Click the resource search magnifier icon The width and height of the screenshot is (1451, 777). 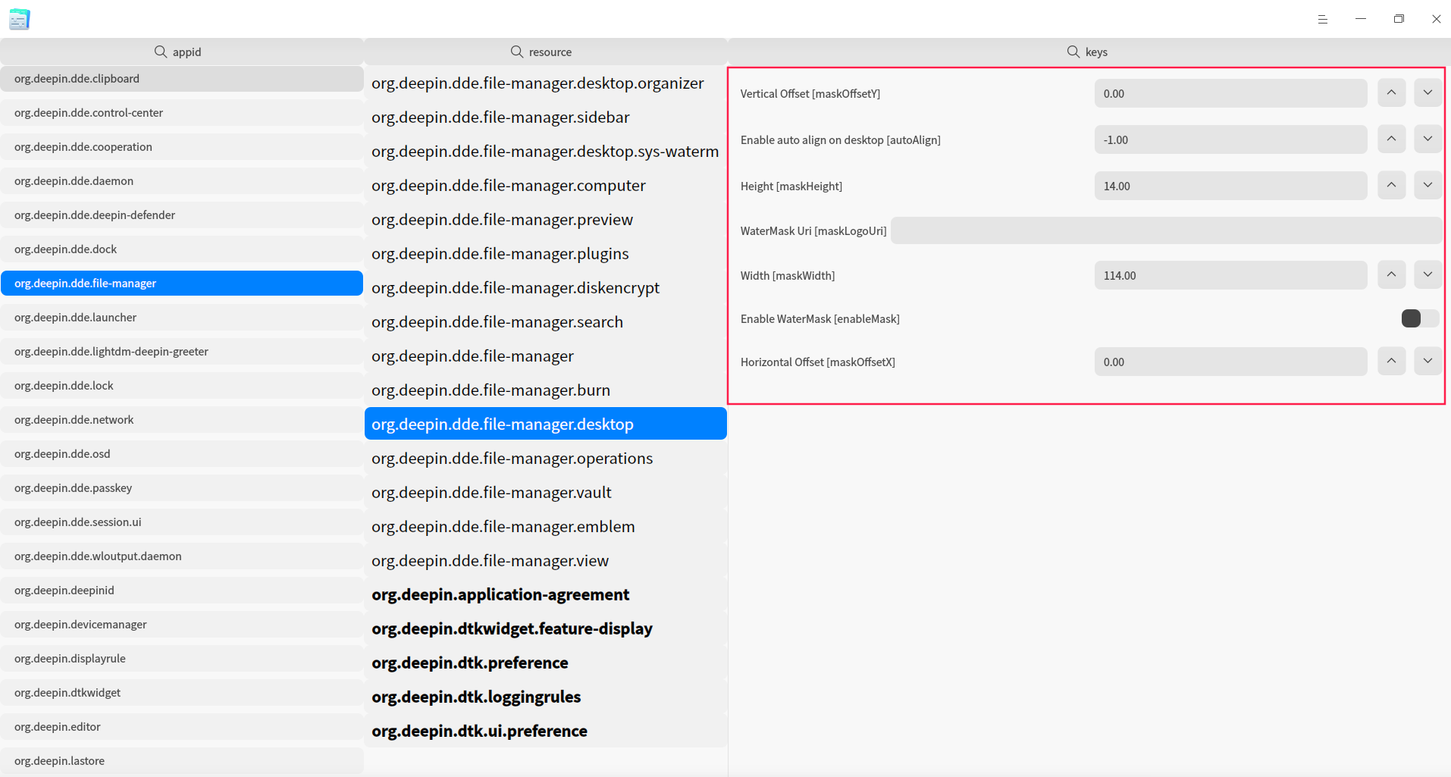pyautogui.click(x=517, y=52)
